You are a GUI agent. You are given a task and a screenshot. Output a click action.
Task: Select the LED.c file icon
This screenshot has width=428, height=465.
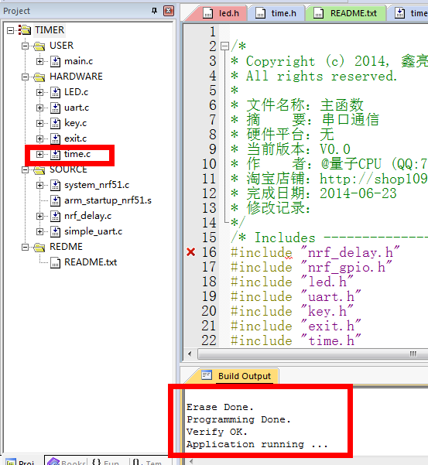(55, 92)
